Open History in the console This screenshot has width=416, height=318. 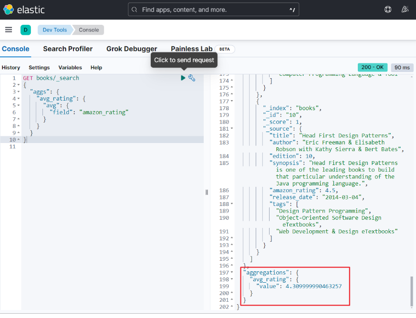click(11, 68)
